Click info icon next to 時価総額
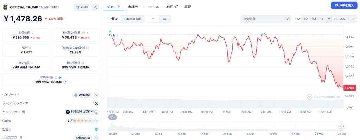This screenshot has width=360, height=140. 32,33
